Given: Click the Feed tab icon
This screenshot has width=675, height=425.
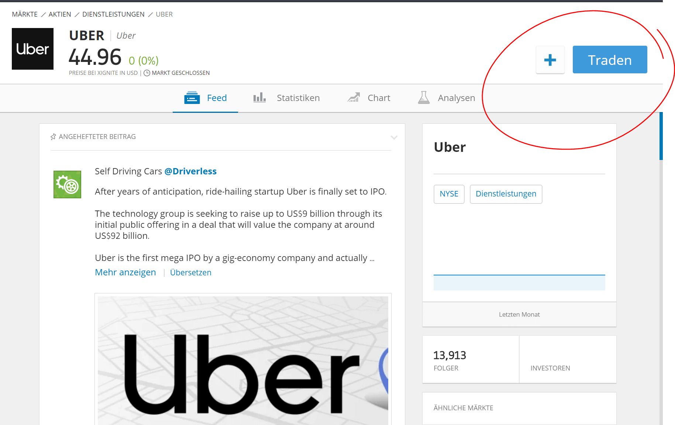Looking at the screenshot, I should pos(192,98).
